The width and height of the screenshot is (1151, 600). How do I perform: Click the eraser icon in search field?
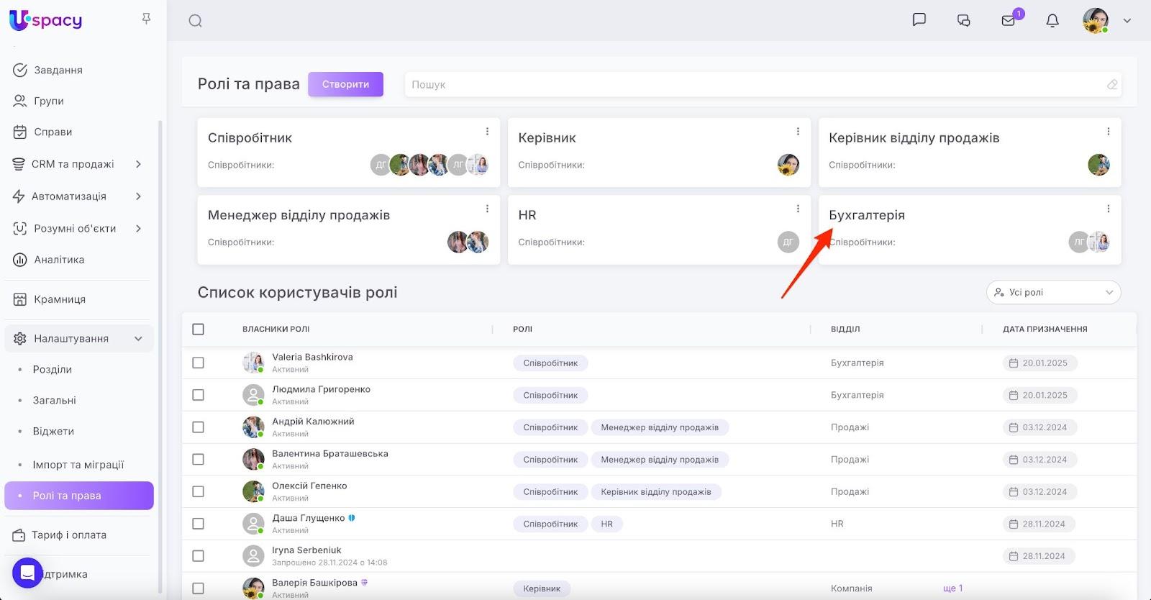(1112, 84)
